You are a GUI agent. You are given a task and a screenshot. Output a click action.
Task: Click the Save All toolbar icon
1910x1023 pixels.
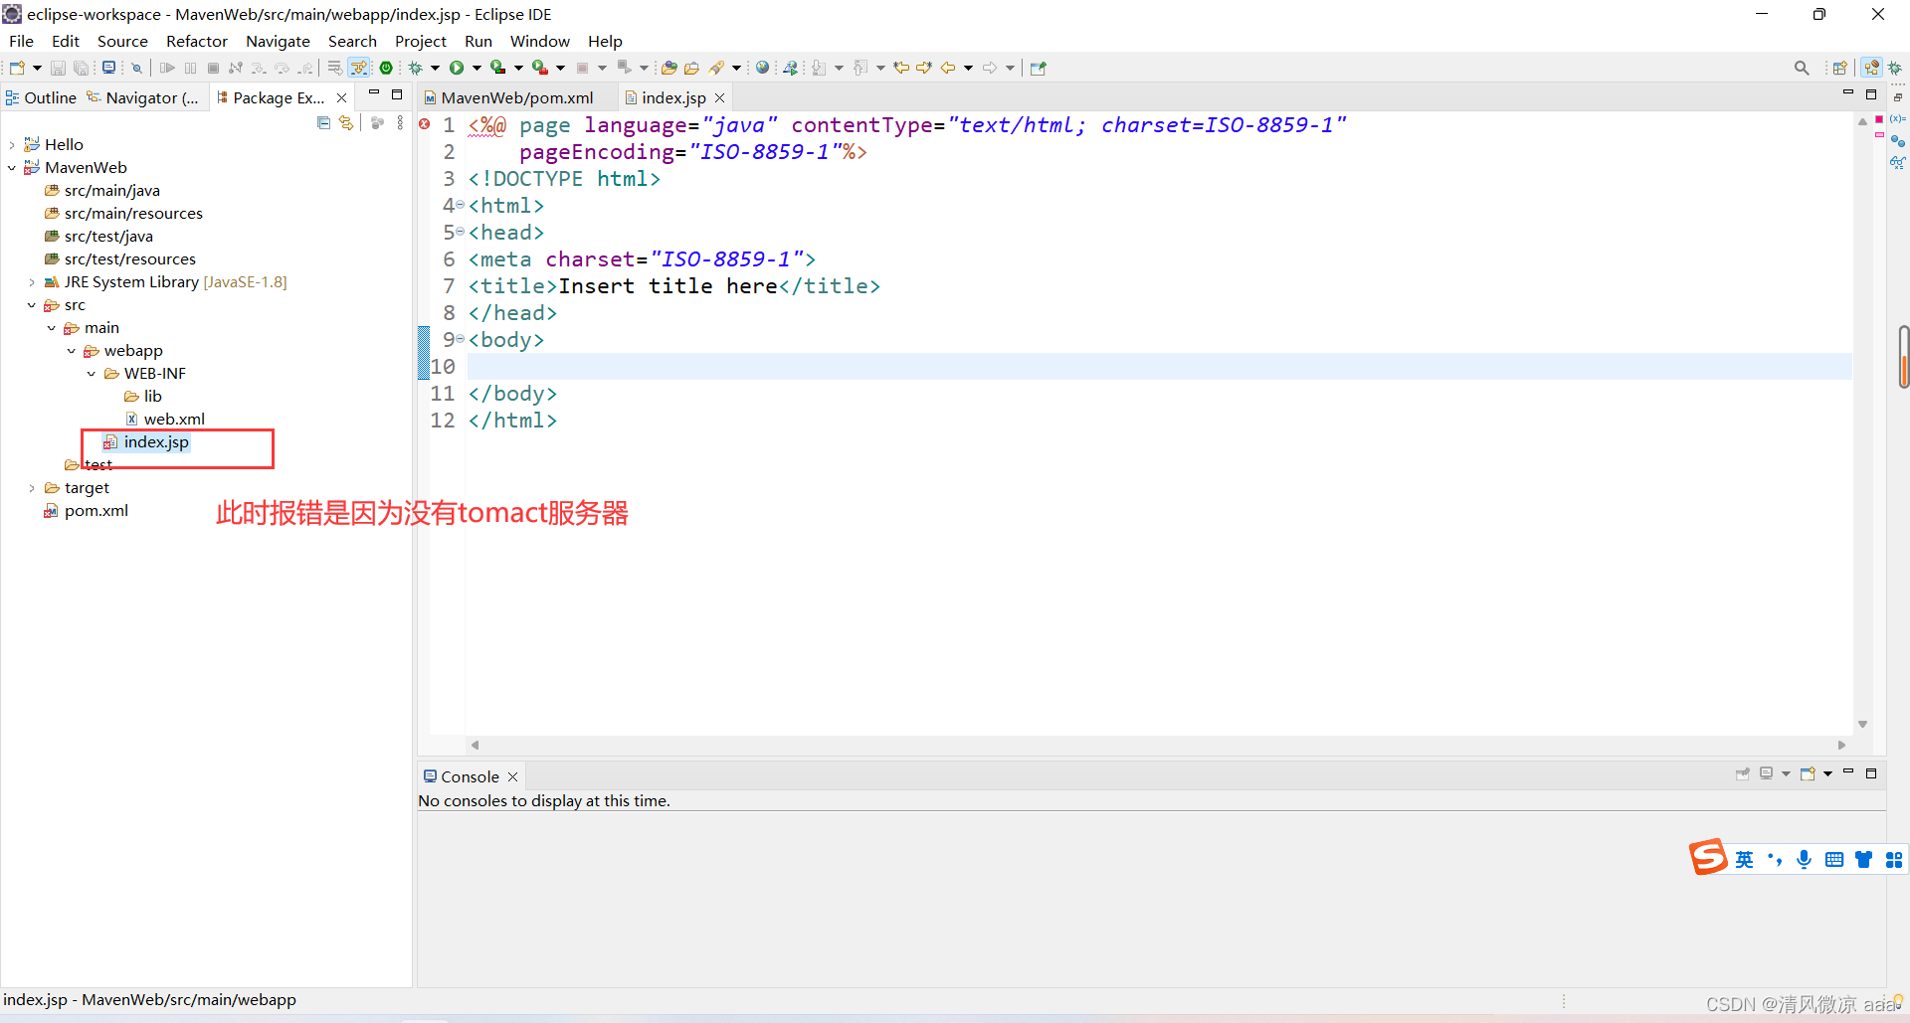point(82,68)
